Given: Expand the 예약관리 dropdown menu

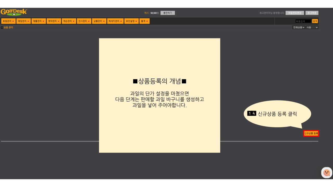Looking at the screenshot, I should 54,21.
